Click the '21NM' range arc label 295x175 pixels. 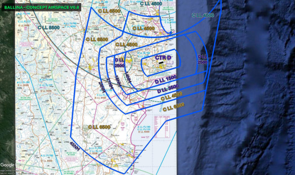coord(110,84)
